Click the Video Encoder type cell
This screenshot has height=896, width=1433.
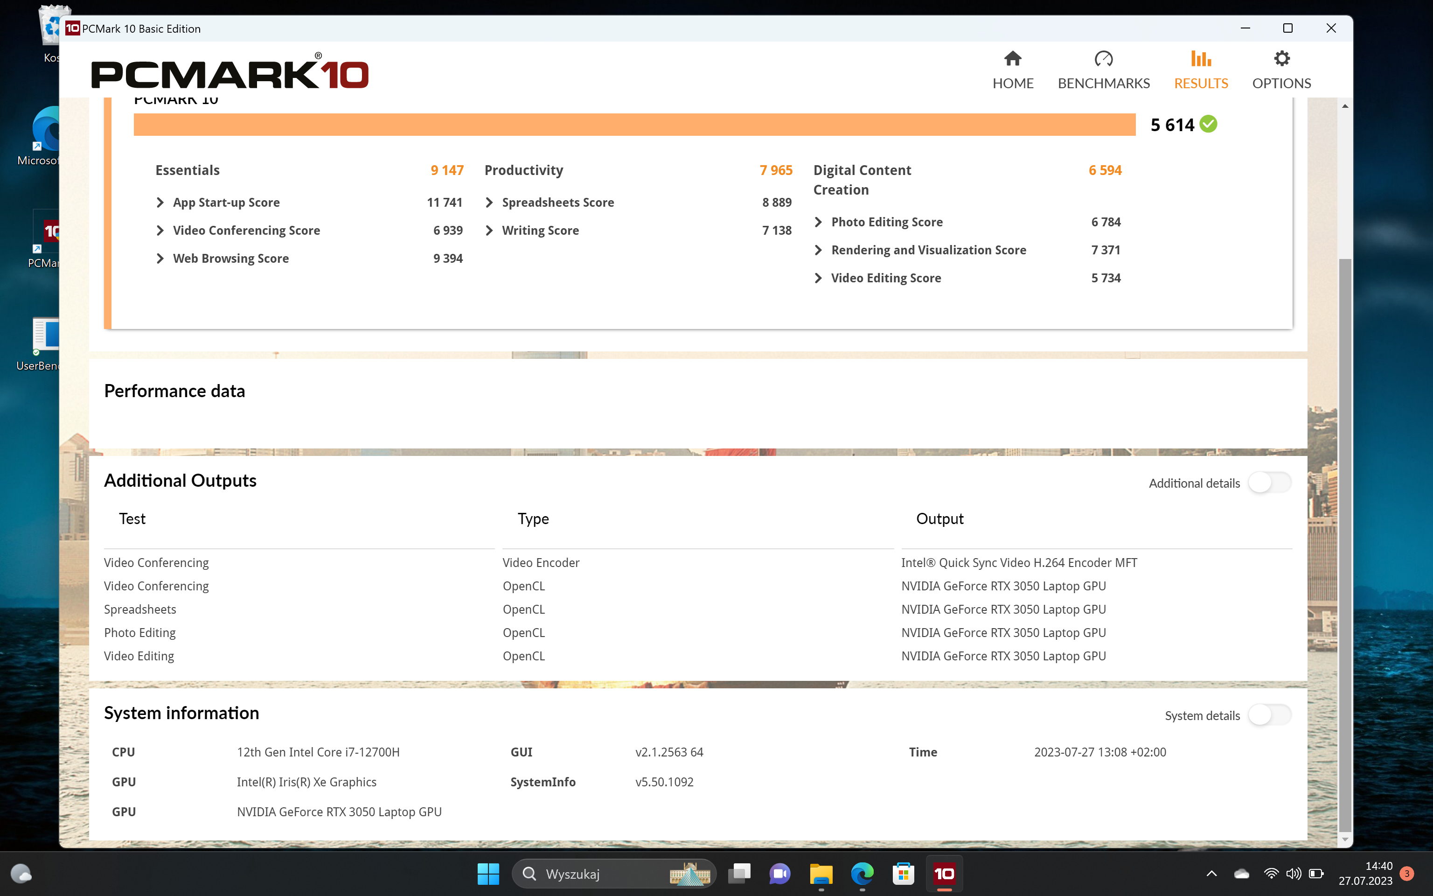[x=541, y=562]
